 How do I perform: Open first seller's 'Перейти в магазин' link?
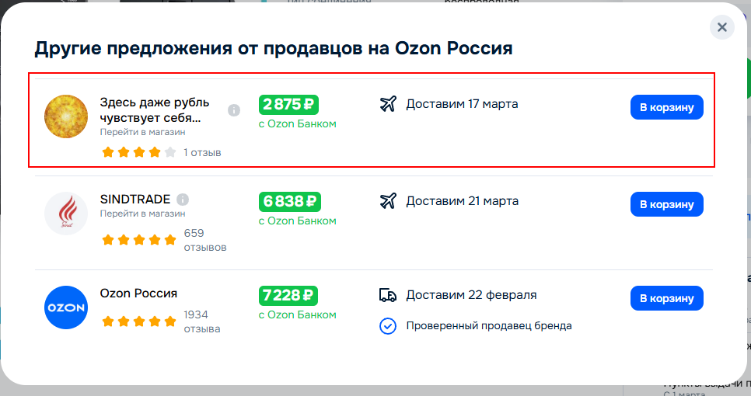click(x=143, y=132)
